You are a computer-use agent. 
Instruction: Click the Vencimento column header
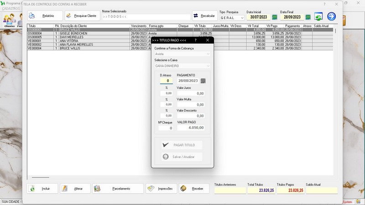click(139, 26)
